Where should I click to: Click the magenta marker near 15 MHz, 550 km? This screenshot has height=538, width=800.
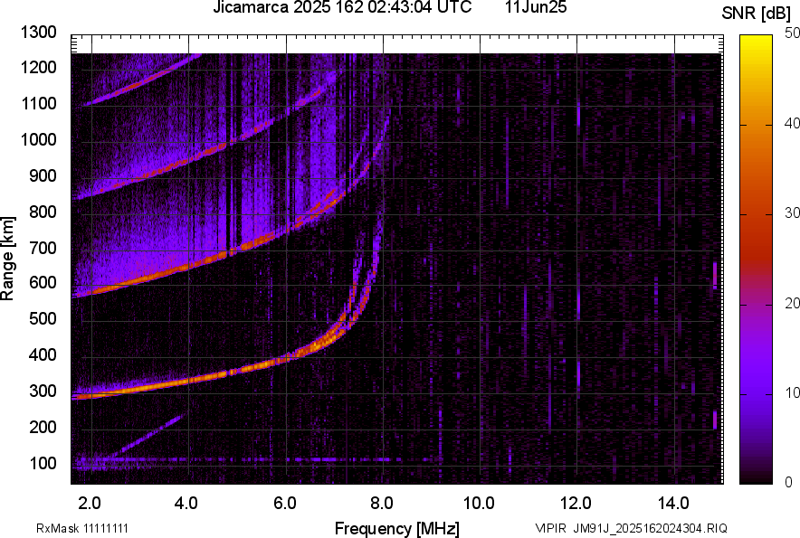[x=715, y=276]
